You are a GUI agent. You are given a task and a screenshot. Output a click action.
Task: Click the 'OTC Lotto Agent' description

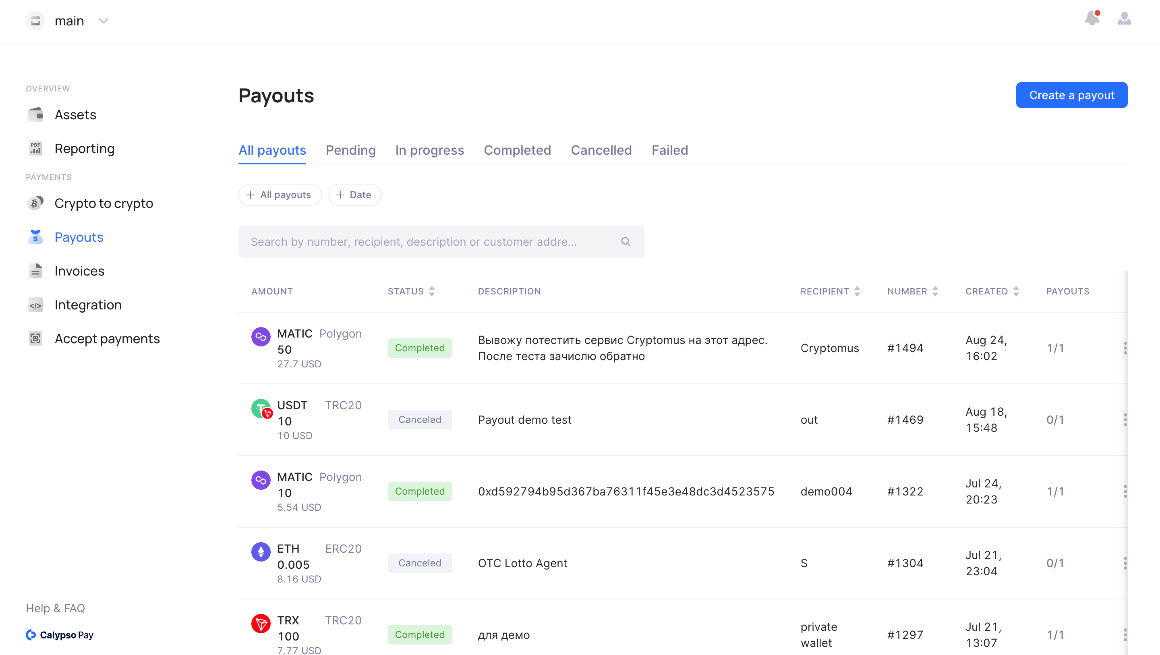(x=522, y=563)
